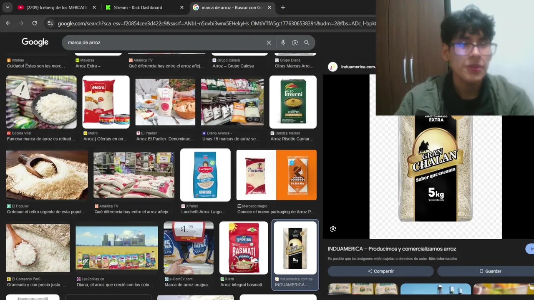
Task: Open the Riso Inverni risotto thumbnail
Action: (x=293, y=102)
